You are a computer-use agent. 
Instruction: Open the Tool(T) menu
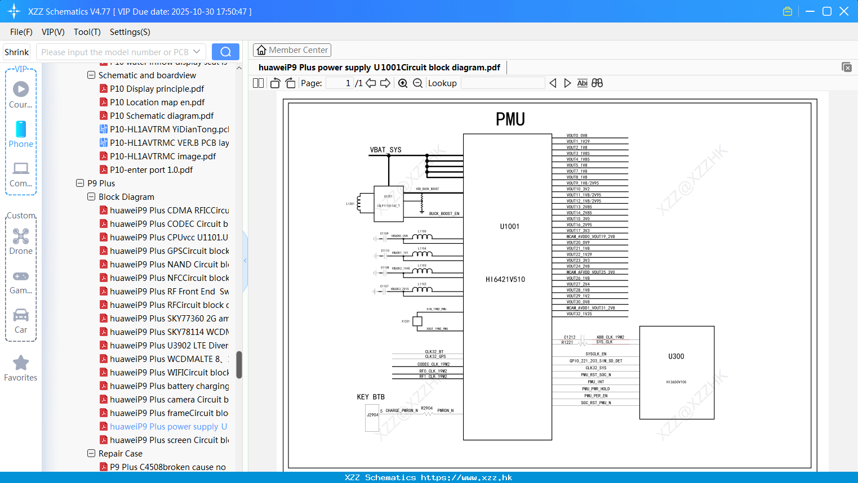[87, 32]
